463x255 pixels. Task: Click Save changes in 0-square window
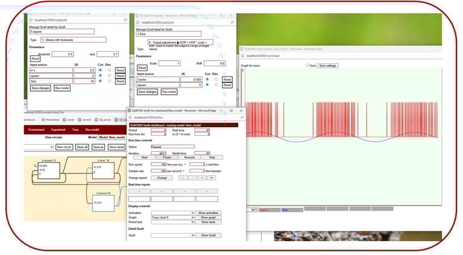pyautogui.click(x=40, y=88)
